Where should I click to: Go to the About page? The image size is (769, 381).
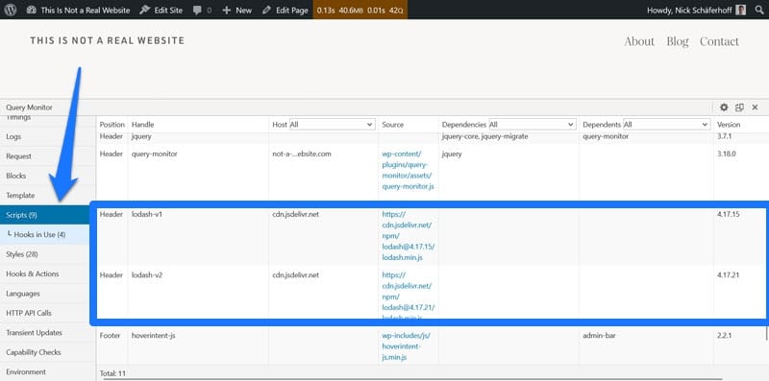coord(639,41)
